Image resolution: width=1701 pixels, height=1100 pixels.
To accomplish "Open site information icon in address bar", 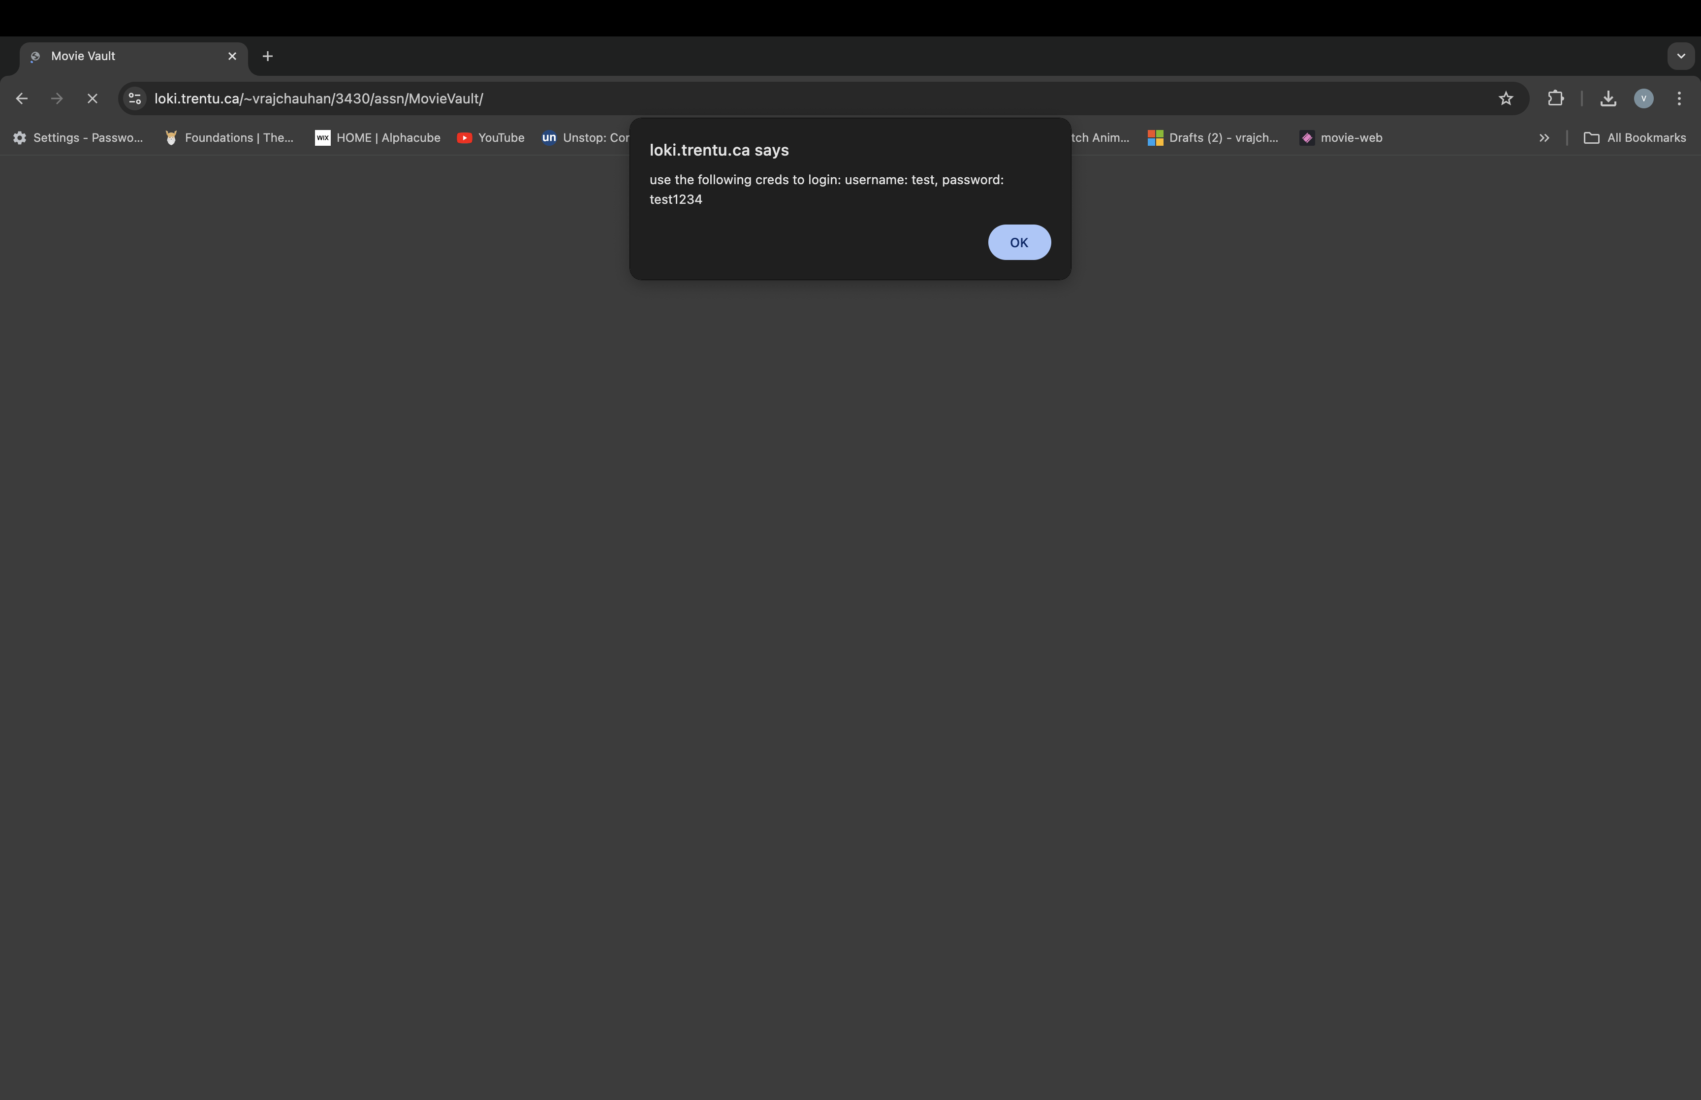I will tap(135, 98).
